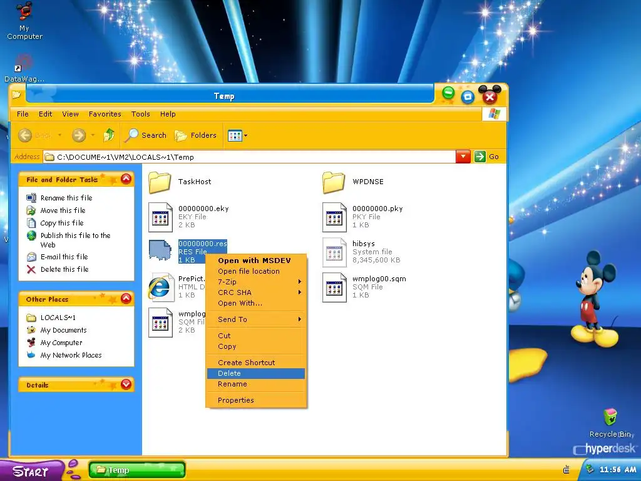Select the 2 KB wmplog SQM file icon
Screen dimensions: 641x481
click(160, 323)
